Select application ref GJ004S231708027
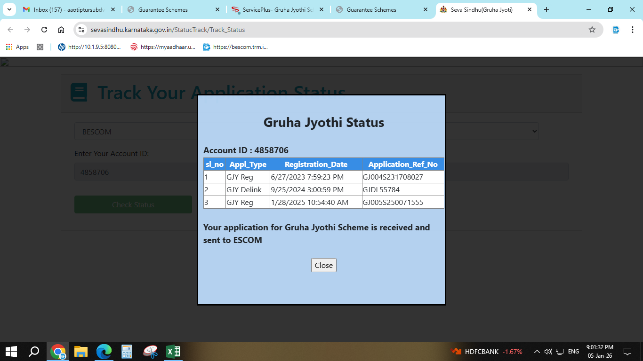This screenshot has width=643, height=361. point(393,177)
